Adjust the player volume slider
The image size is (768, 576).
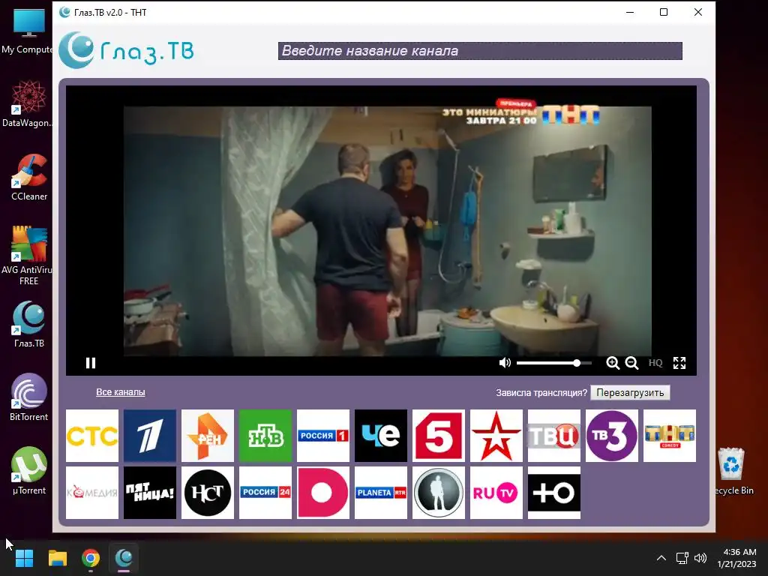pos(554,363)
